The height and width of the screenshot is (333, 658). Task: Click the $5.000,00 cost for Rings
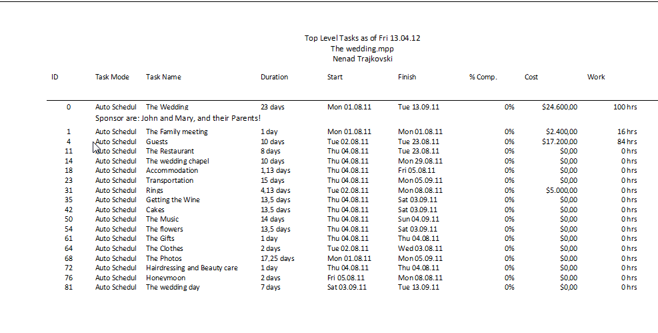[561, 190]
